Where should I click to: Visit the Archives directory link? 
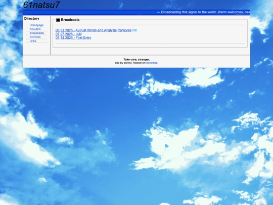point(35,37)
